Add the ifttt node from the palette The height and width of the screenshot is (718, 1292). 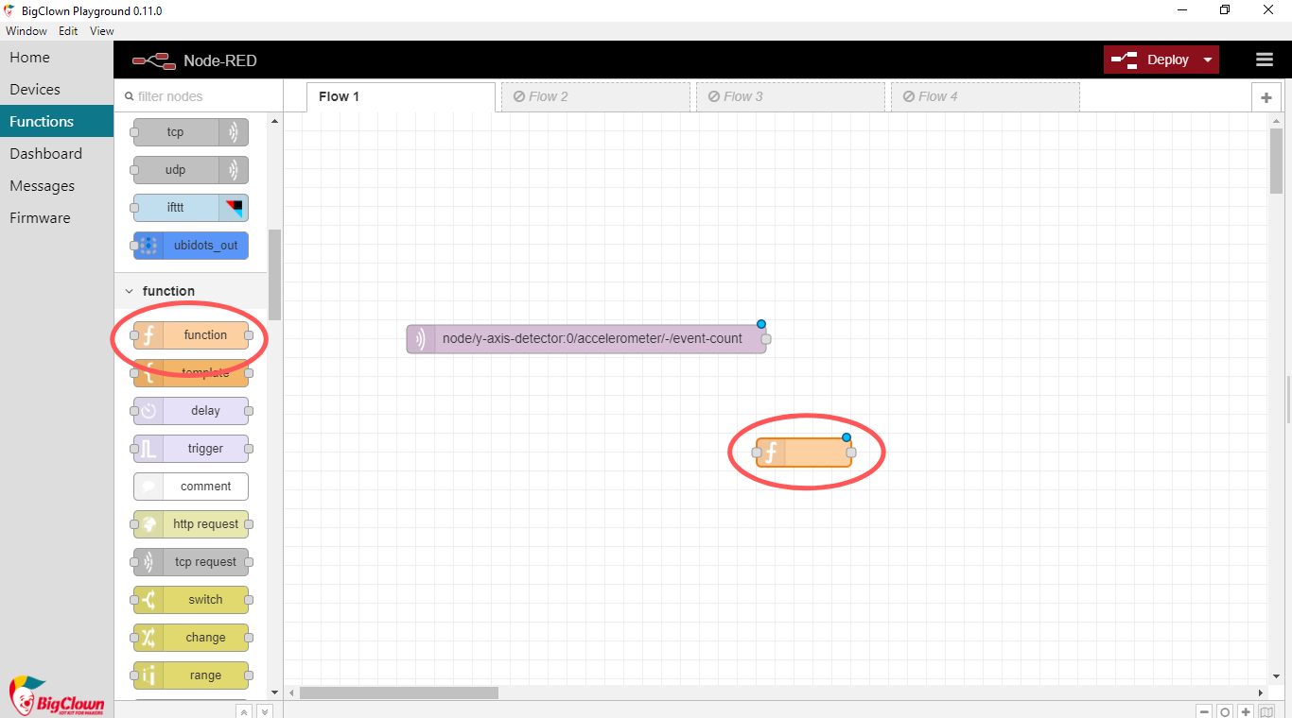pyautogui.click(x=191, y=208)
